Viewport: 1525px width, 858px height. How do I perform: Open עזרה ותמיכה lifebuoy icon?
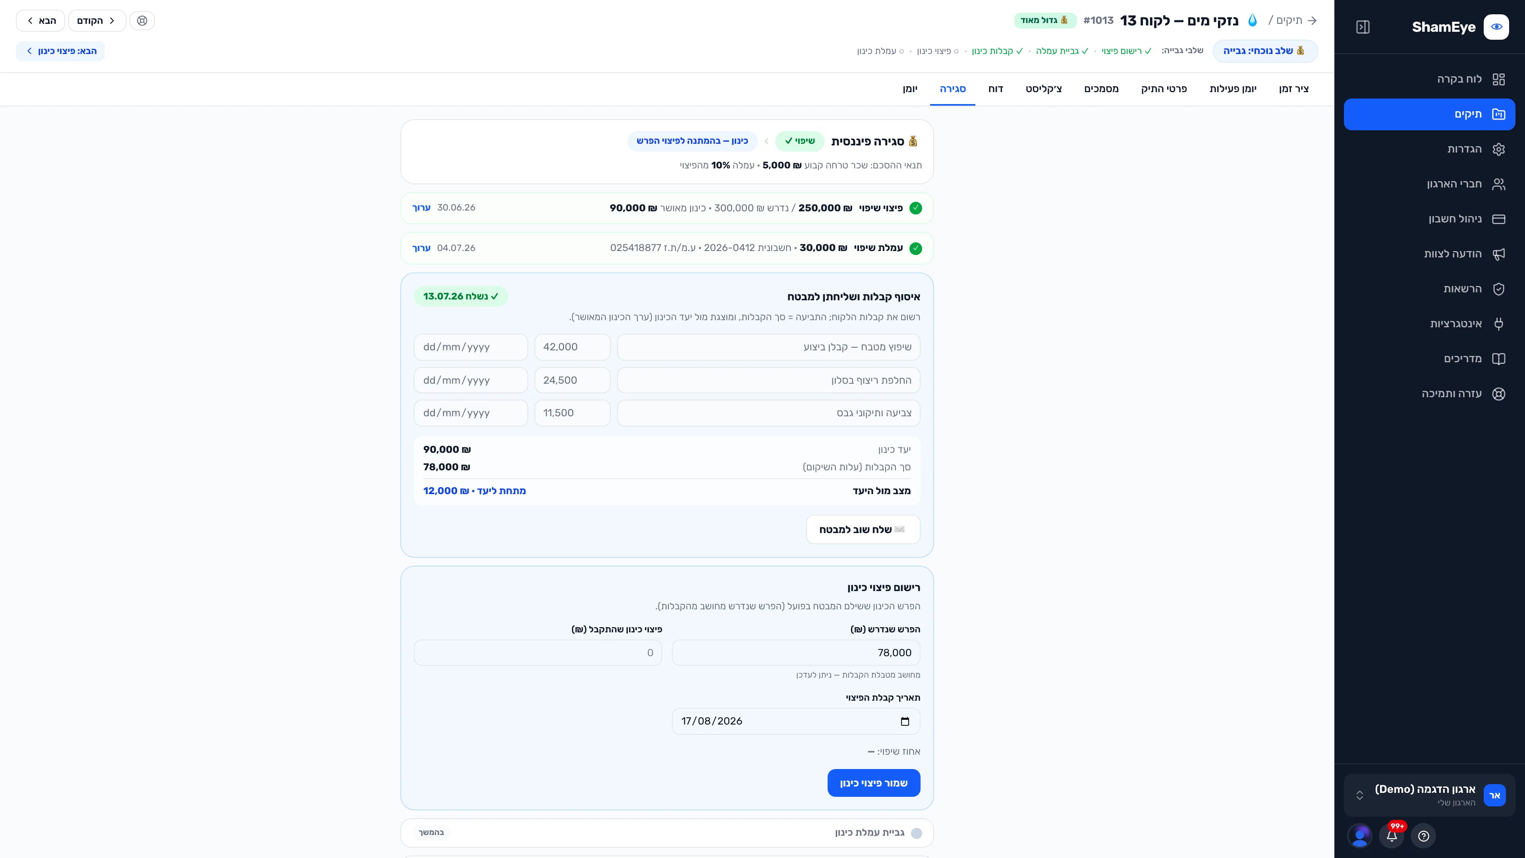coord(1498,394)
